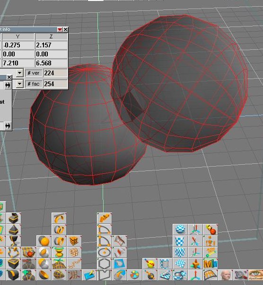Select the lower quarter-arc spline icon beside the NURBS patch
263x285 pixels.
pyautogui.click(x=105, y=241)
